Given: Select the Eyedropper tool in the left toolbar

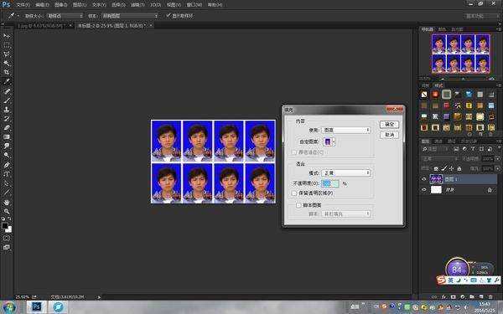Looking at the screenshot, I should coord(7,81).
